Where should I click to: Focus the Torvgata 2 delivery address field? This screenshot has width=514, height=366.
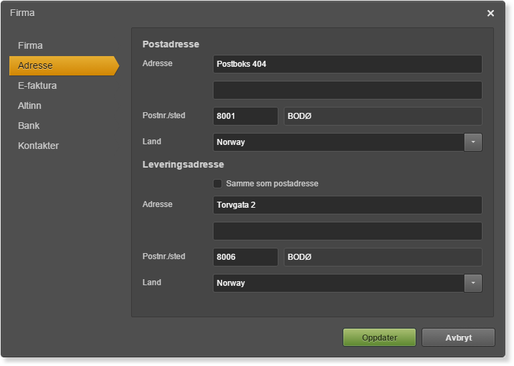[x=347, y=205]
